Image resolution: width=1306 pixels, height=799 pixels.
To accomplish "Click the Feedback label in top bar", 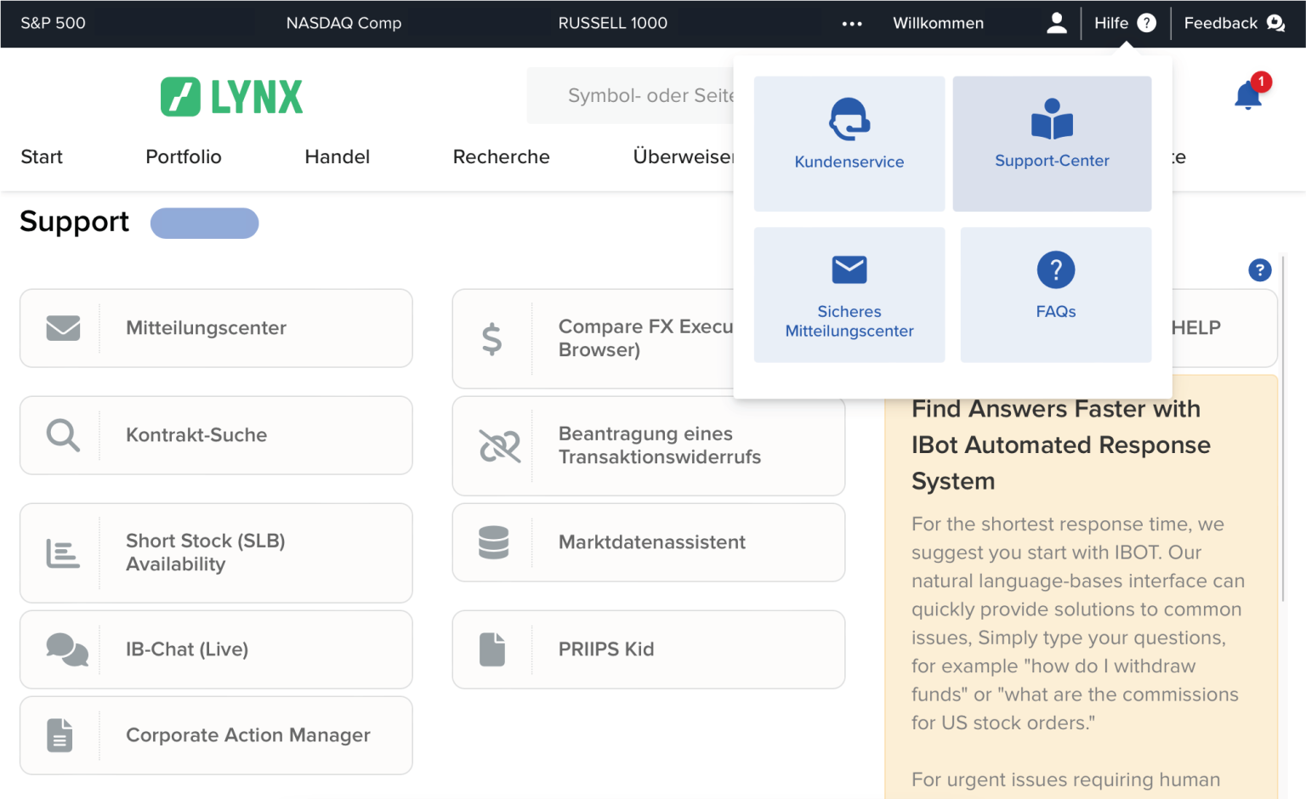I will coord(1221,23).
